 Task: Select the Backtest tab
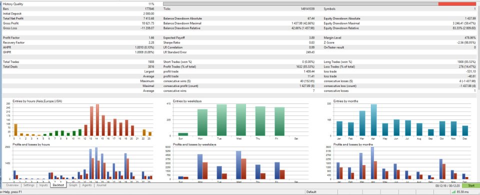pos(58,185)
